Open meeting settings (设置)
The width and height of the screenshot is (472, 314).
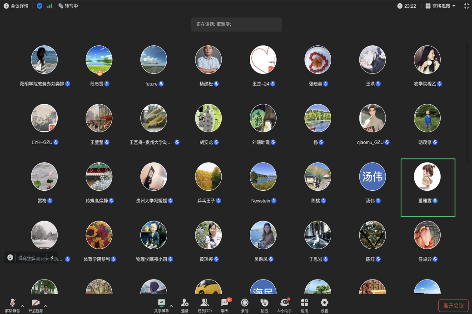(x=324, y=303)
